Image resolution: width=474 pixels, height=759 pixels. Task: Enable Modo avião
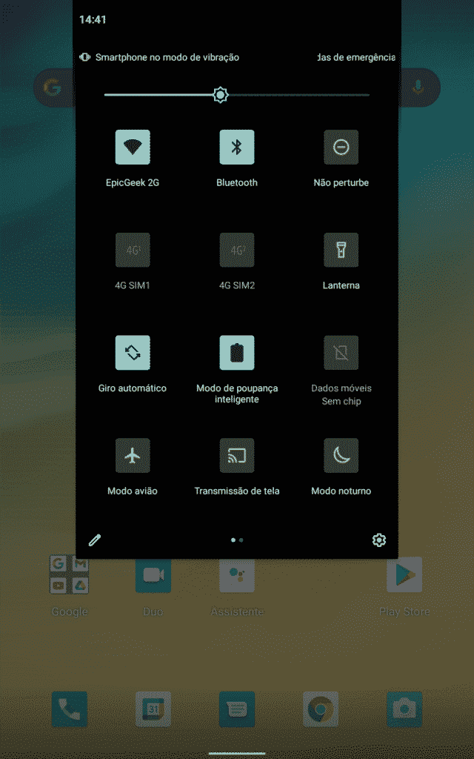(133, 455)
